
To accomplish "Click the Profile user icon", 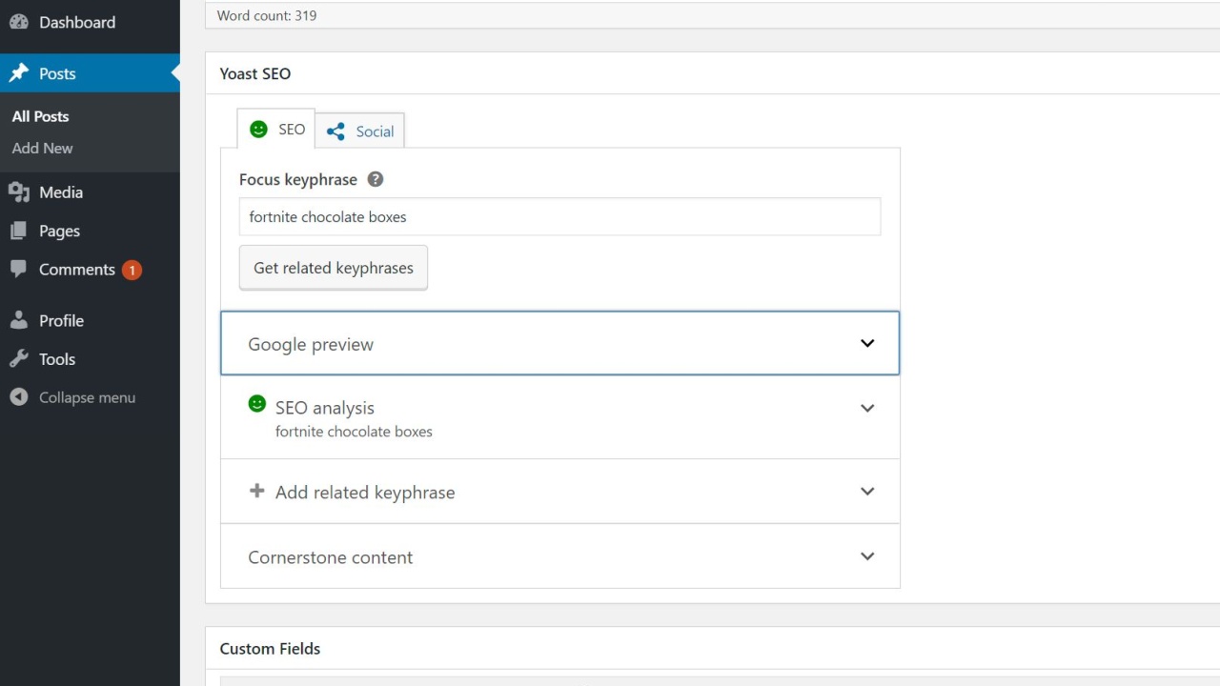I will (x=19, y=321).
